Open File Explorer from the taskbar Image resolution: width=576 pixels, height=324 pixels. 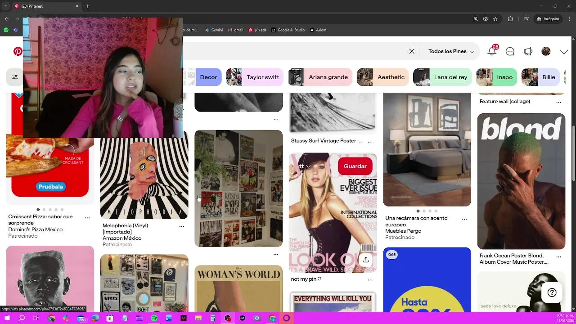tap(198, 318)
